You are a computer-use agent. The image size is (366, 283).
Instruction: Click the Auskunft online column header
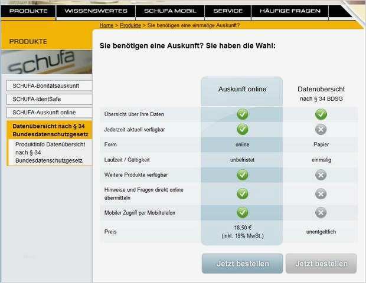pyautogui.click(x=242, y=89)
